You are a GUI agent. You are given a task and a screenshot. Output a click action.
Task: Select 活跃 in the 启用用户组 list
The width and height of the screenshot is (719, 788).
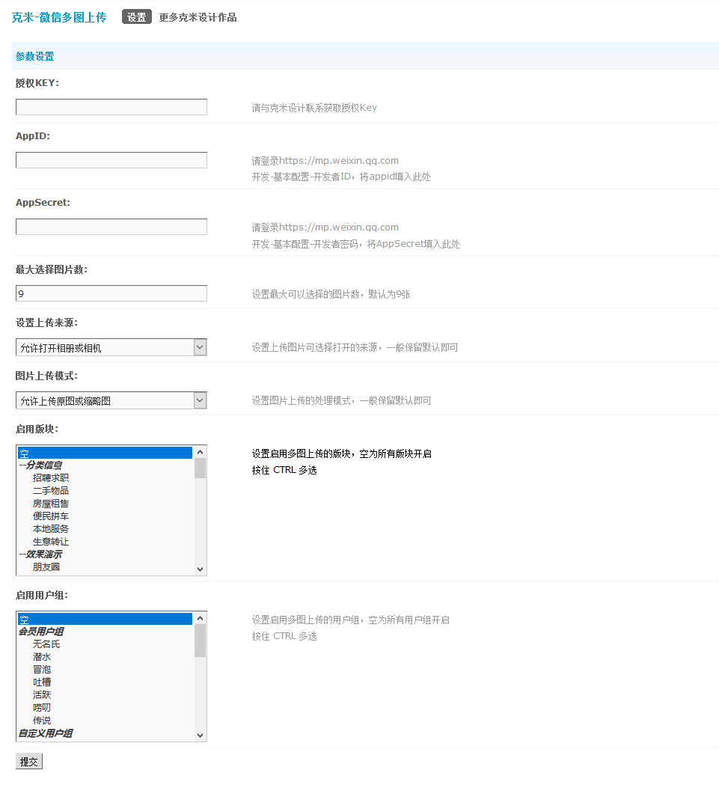(42, 695)
